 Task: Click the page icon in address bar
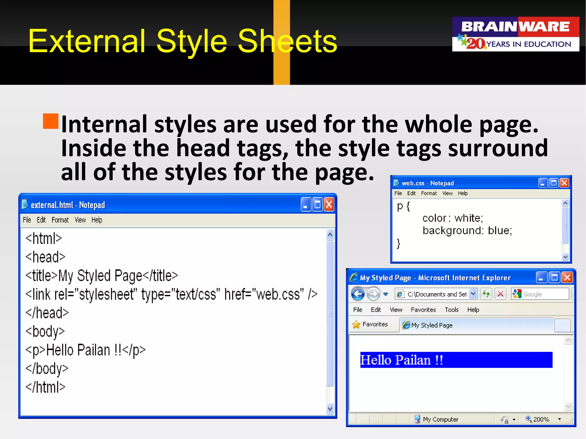pos(400,294)
